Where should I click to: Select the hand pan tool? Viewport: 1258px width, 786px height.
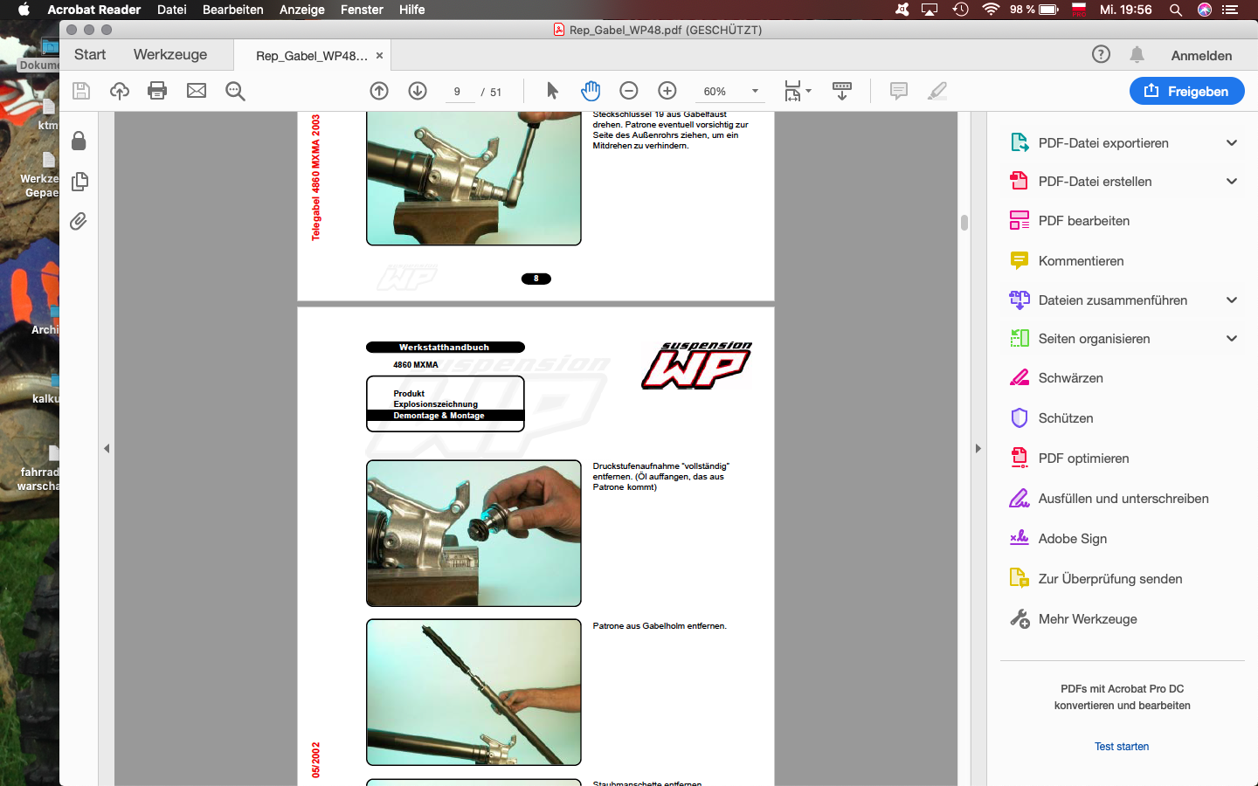591,91
